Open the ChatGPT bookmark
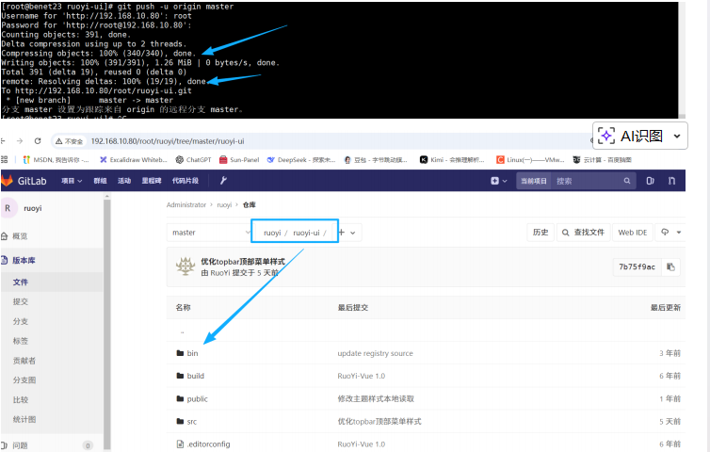The height and width of the screenshot is (452, 710). (193, 160)
